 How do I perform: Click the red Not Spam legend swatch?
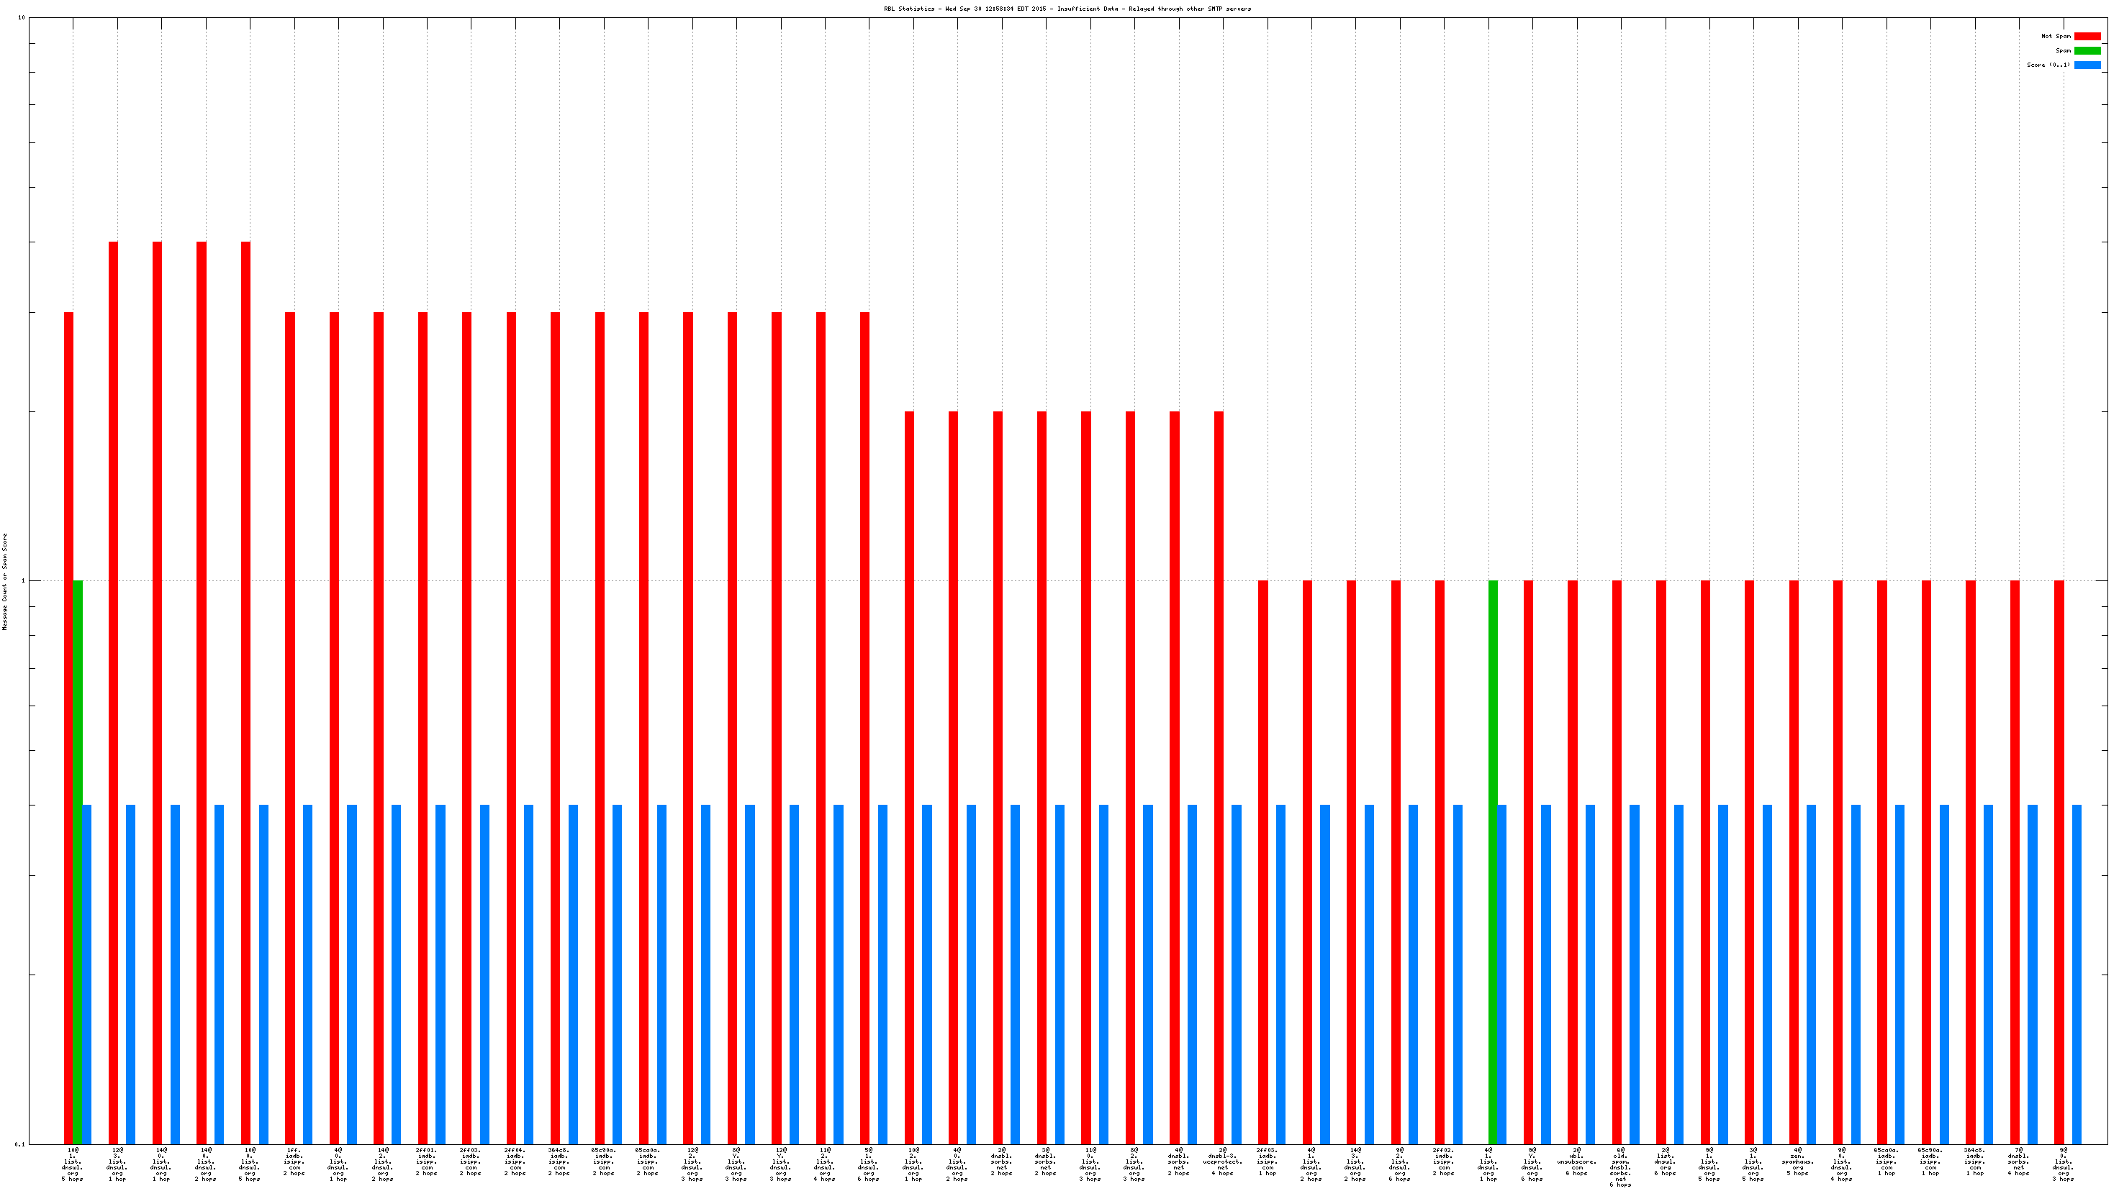tap(2087, 36)
